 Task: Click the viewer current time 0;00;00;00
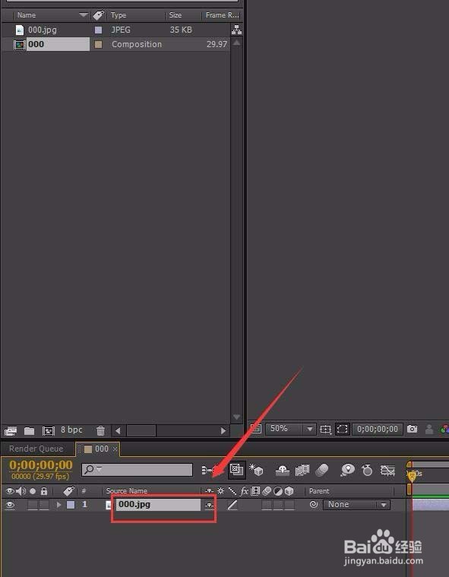point(378,429)
